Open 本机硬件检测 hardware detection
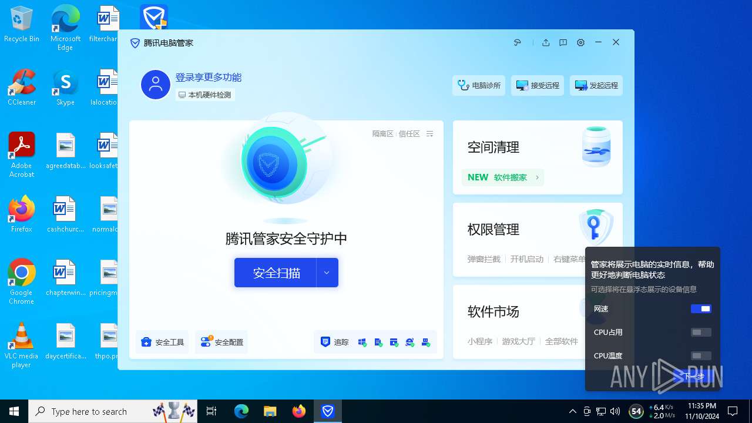Viewport: 752px width, 423px height. point(205,95)
